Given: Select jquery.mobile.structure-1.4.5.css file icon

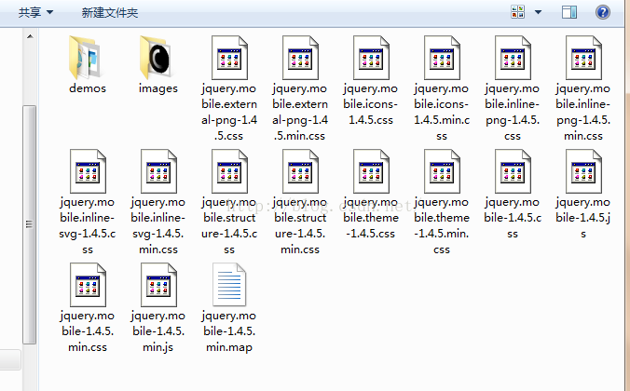Looking at the screenshot, I should (x=229, y=171).
